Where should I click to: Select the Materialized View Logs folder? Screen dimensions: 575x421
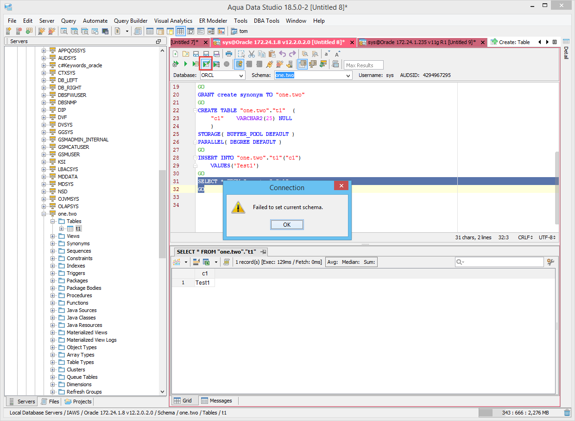tap(91, 340)
